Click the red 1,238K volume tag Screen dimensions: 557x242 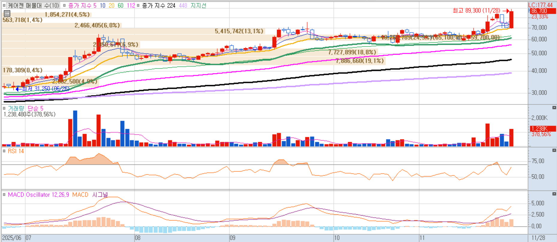click(x=543, y=129)
